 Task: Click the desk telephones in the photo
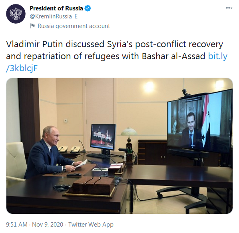coord(70,149)
